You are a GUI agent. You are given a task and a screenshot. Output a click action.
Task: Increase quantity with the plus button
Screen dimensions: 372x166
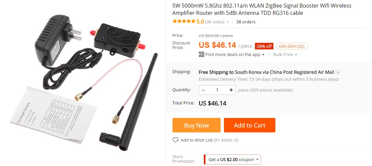(x=231, y=90)
